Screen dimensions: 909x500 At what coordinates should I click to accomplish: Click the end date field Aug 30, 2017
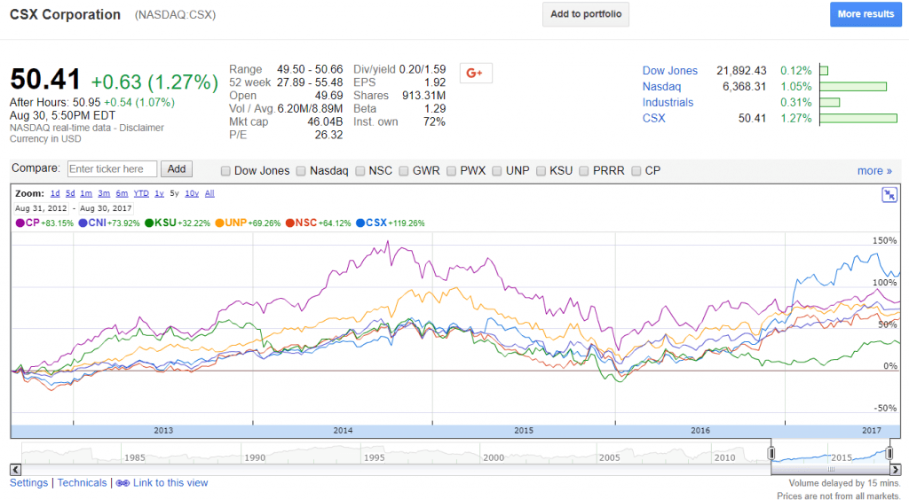click(x=106, y=208)
